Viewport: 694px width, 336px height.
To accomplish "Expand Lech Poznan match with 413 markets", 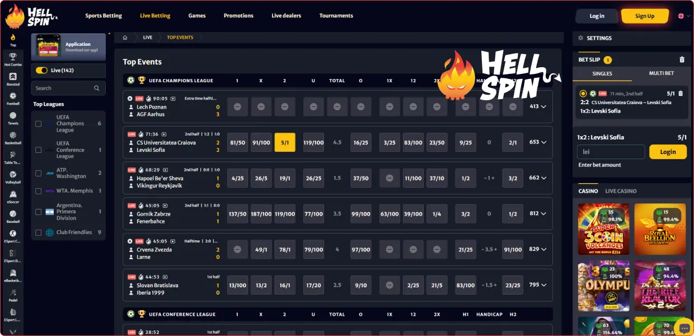I will pos(537,106).
